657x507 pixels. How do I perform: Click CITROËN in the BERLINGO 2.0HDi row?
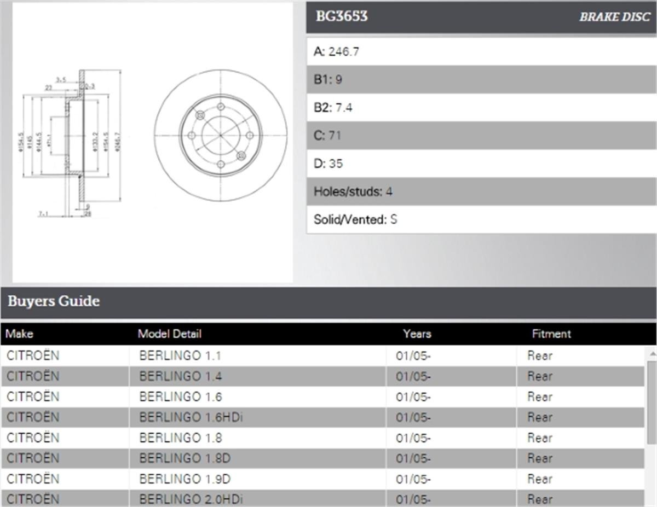33,499
